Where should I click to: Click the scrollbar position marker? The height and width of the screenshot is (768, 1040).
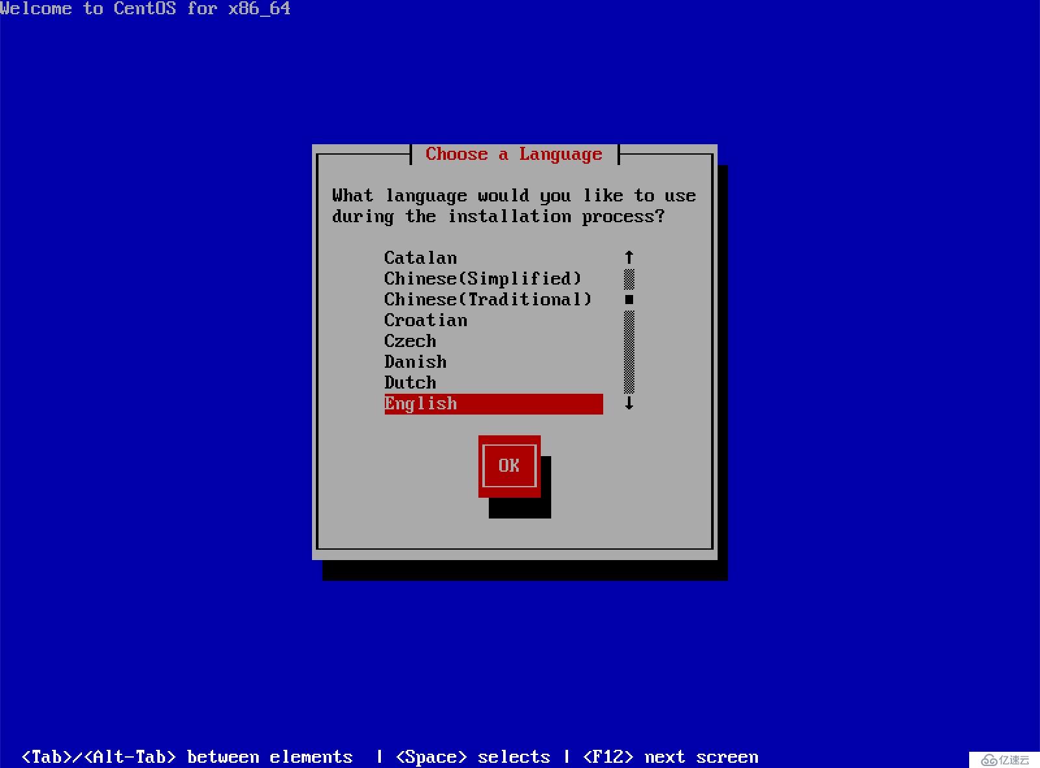click(x=629, y=300)
